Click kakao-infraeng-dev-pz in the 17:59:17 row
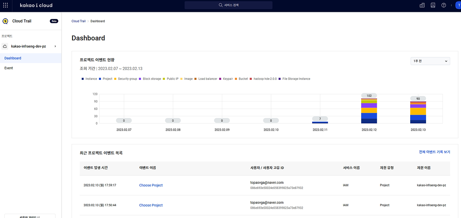 (x=431, y=185)
